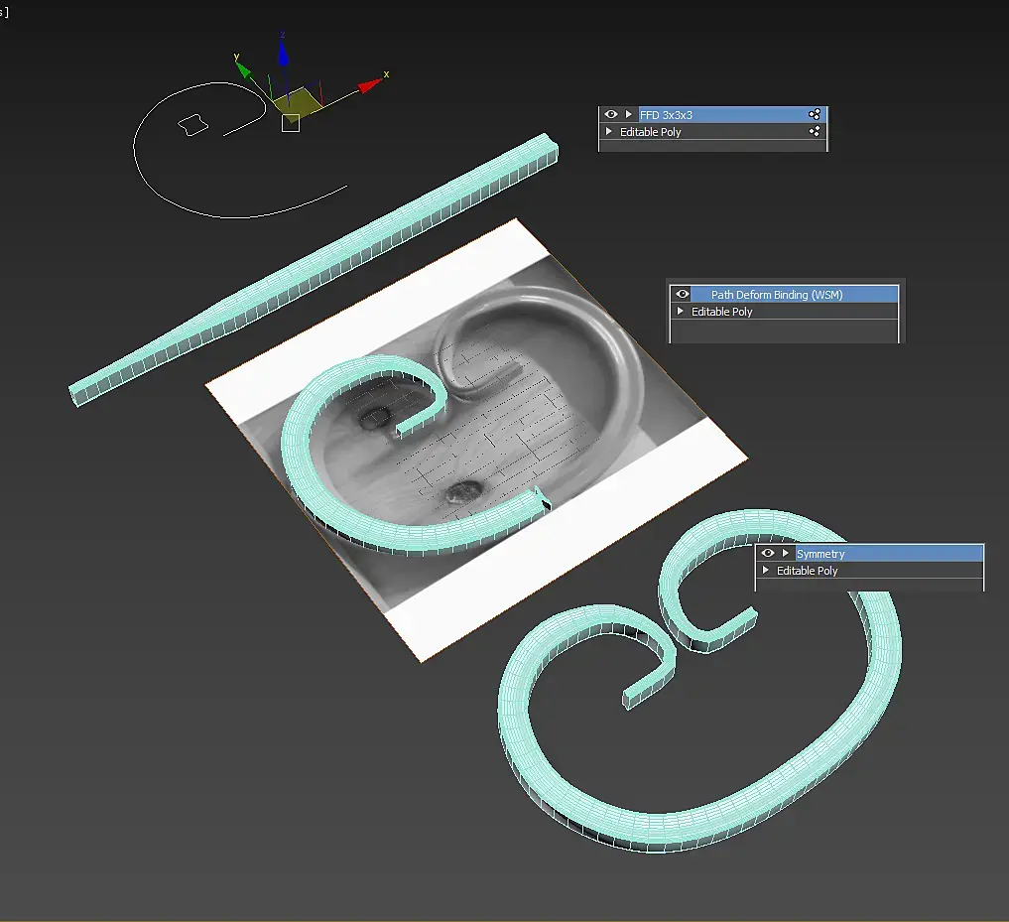Select Editable Poly below FFD 3x3x3

pos(650,132)
